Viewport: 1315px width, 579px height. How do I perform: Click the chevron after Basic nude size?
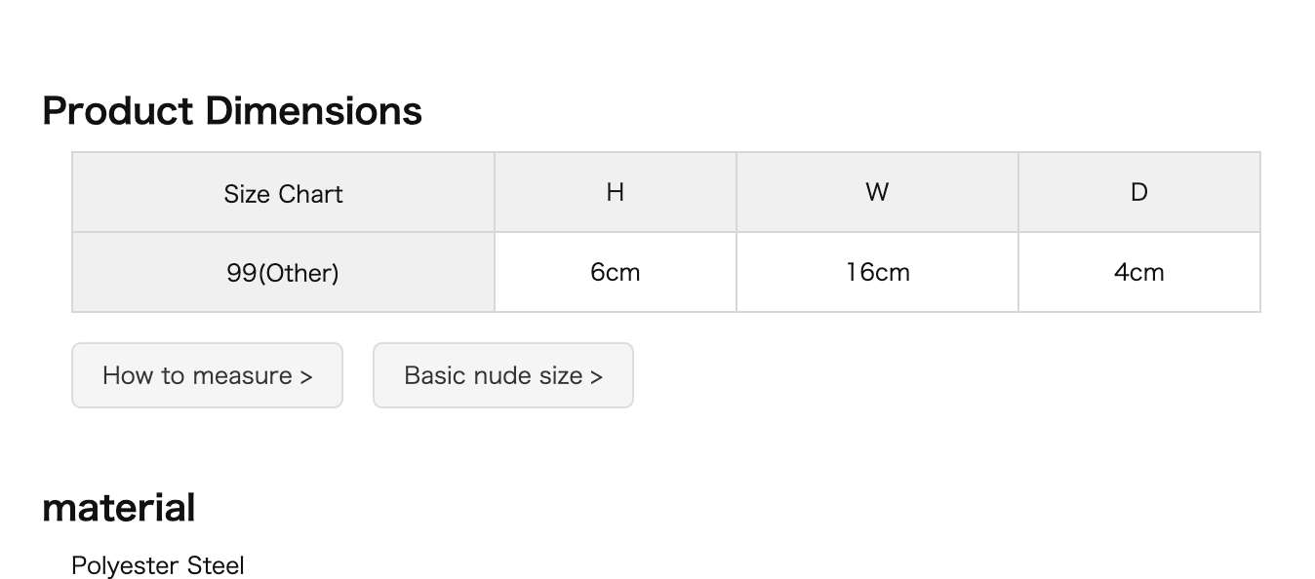pyautogui.click(x=596, y=376)
